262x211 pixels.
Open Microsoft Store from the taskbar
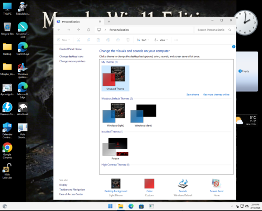pyautogui.click(x=141, y=206)
